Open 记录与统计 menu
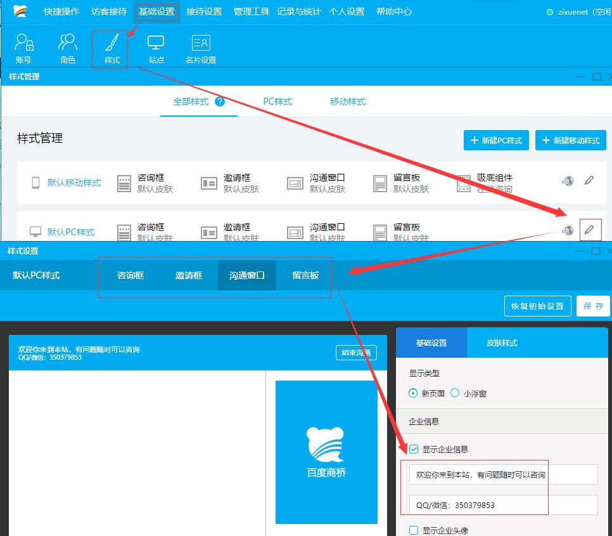 click(x=299, y=11)
